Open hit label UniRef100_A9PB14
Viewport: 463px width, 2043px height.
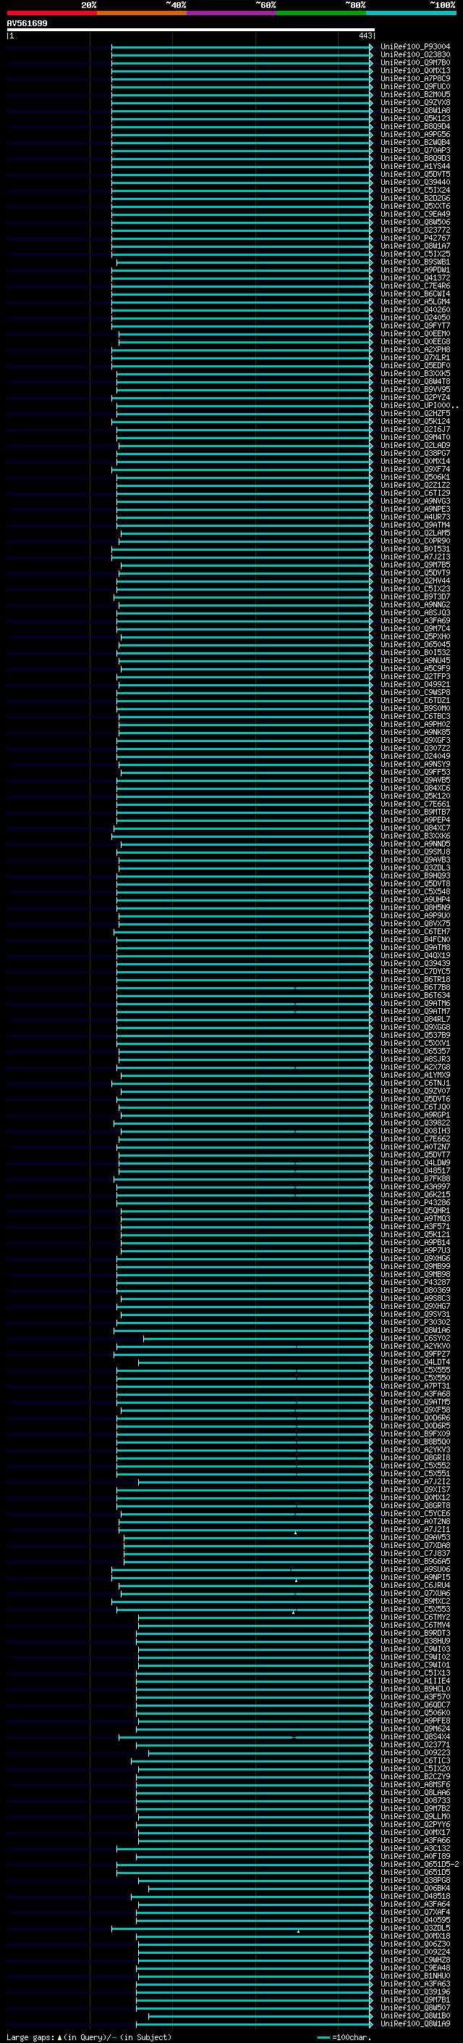pyautogui.click(x=415, y=1242)
